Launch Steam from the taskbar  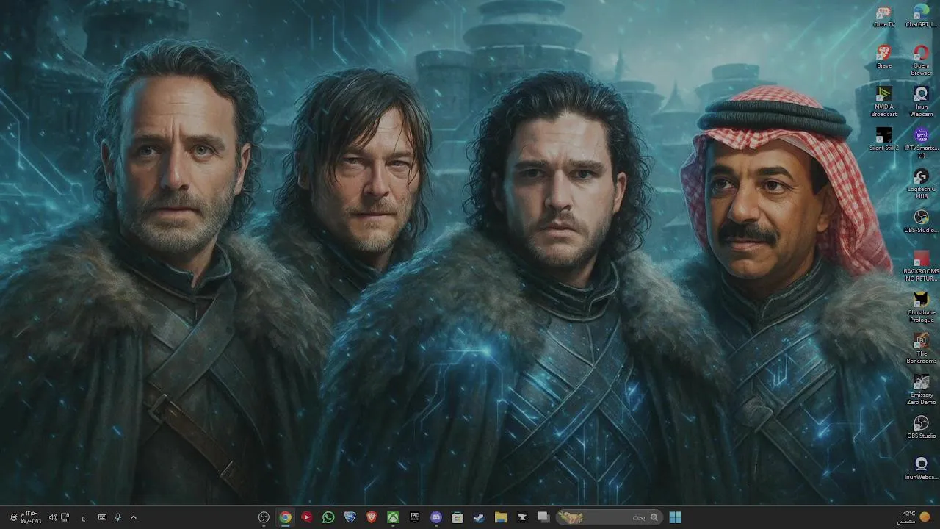click(x=479, y=517)
